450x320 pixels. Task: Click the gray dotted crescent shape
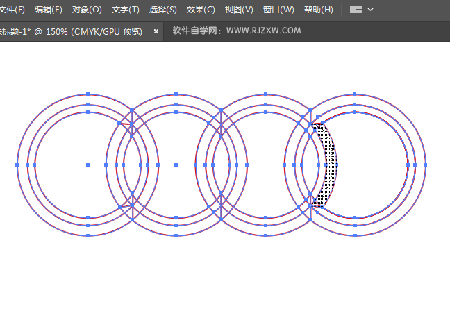(x=330, y=165)
